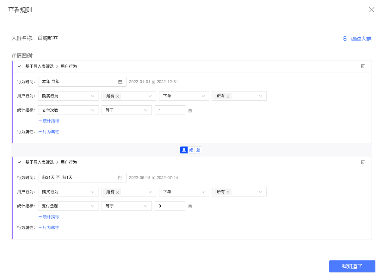
Task: Click the plus icon beside 创建人群
Action: 345,39
